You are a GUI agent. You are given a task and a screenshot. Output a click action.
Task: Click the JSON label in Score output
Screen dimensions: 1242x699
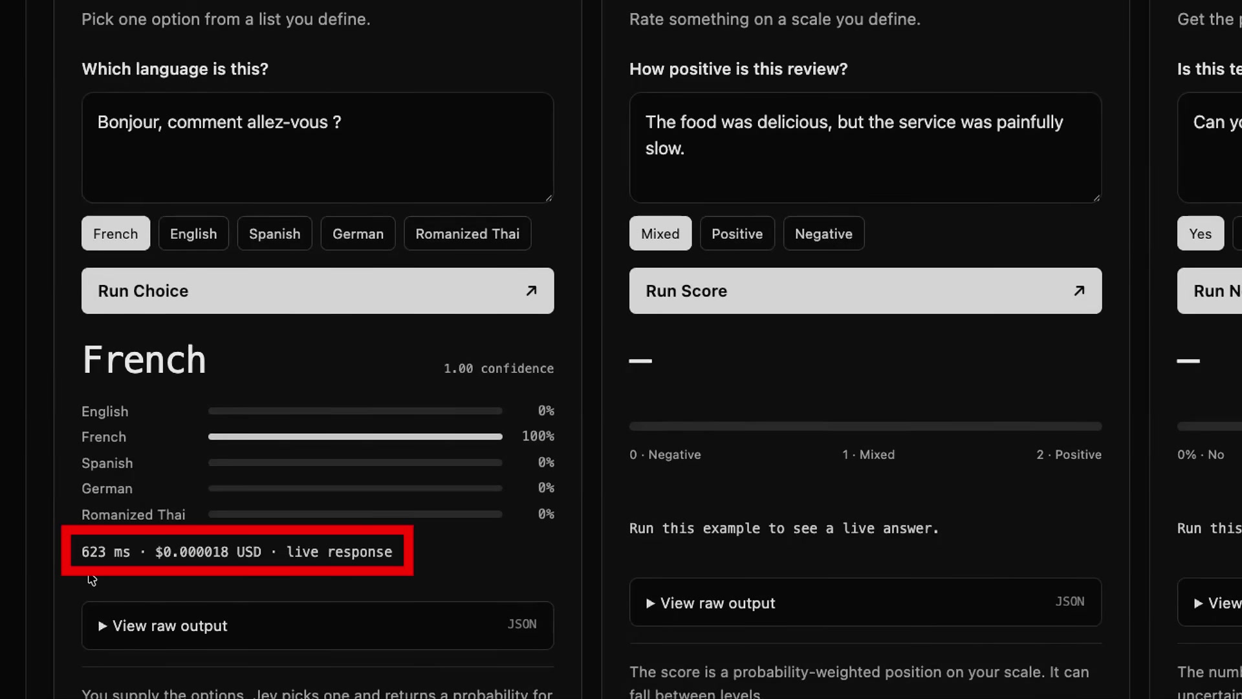[x=1070, y=602]
